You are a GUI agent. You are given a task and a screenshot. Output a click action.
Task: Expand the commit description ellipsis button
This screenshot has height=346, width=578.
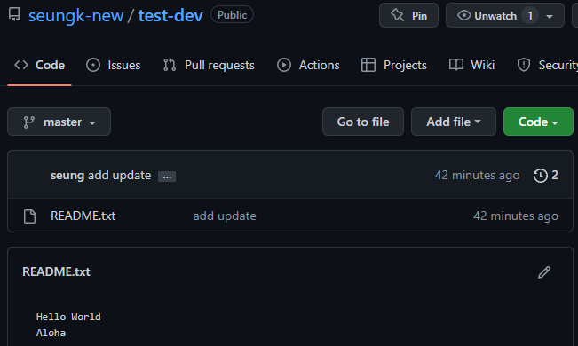[x=167, y=177]
